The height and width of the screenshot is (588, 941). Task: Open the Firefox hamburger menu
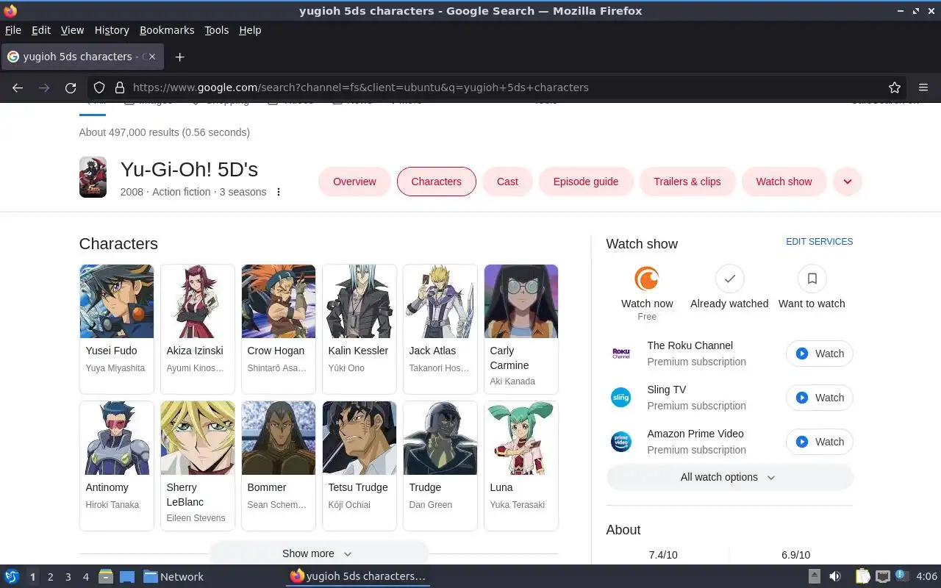tap(923, 87)
